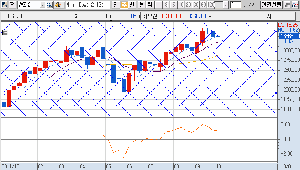
Task: Select the weekly (주) period toggle
Action: [123, 5]
